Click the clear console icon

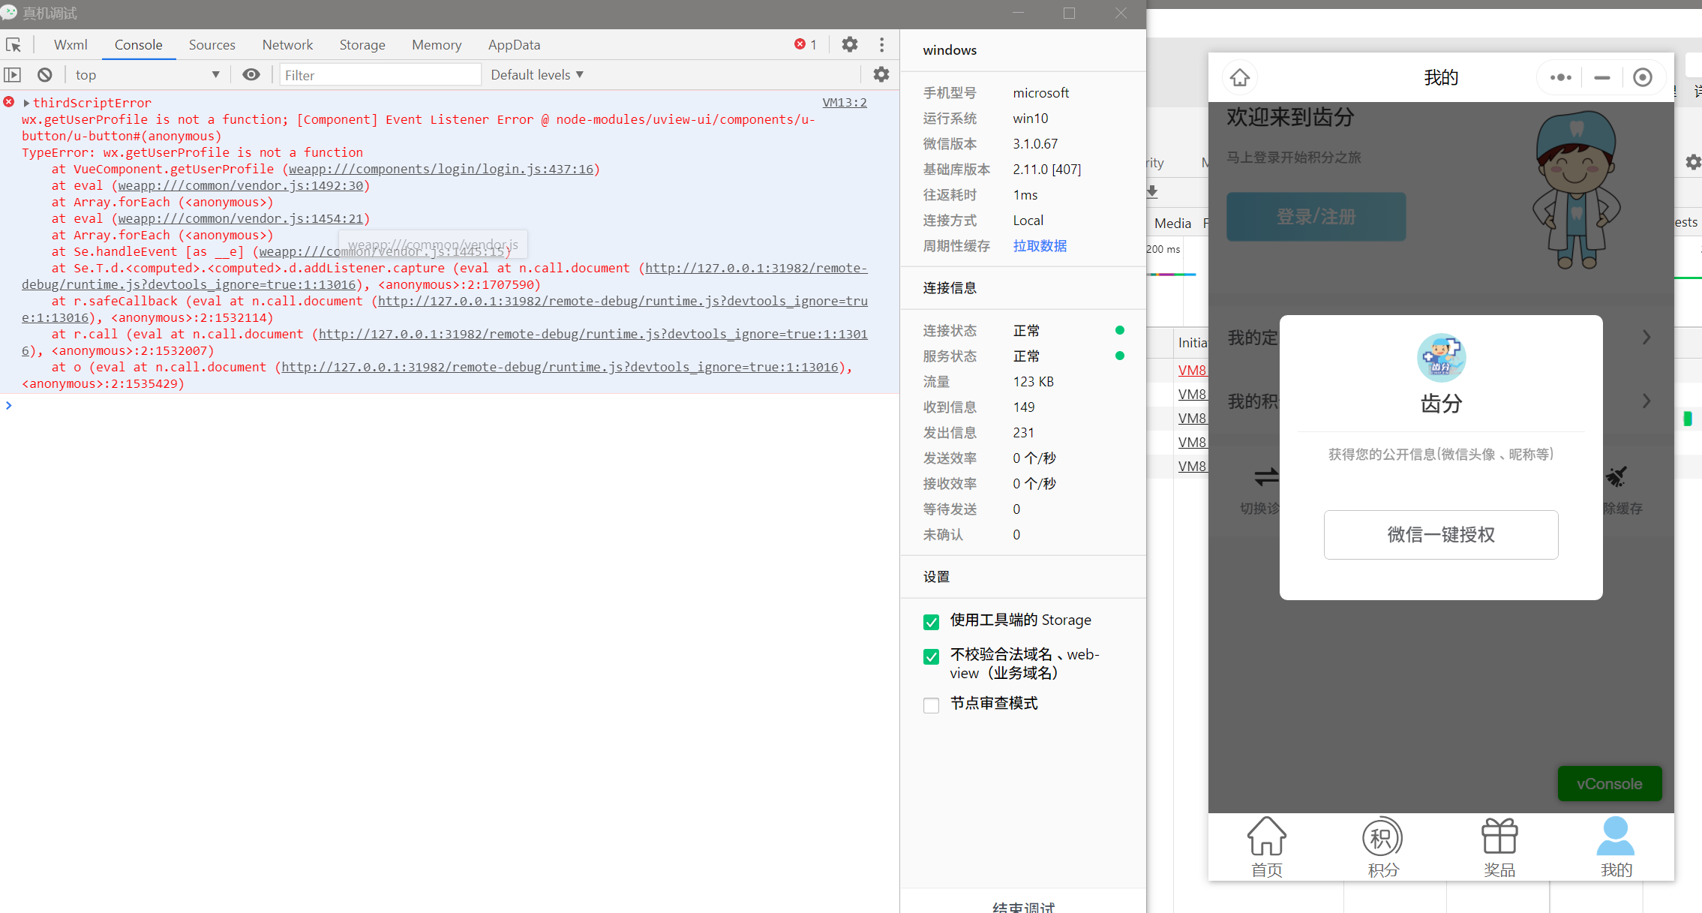pos(45,75)
